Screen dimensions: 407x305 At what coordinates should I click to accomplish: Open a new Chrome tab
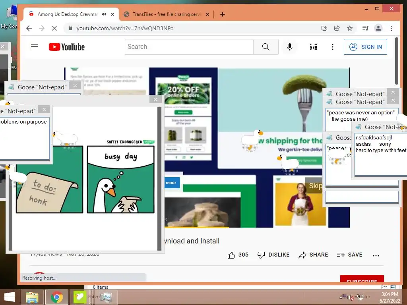coord(223,14)
